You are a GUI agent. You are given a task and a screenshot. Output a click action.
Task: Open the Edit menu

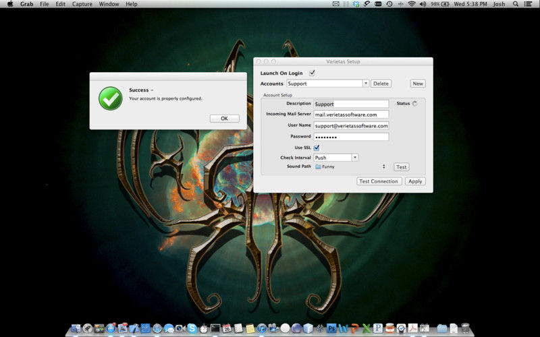click(x=61, y=4)
